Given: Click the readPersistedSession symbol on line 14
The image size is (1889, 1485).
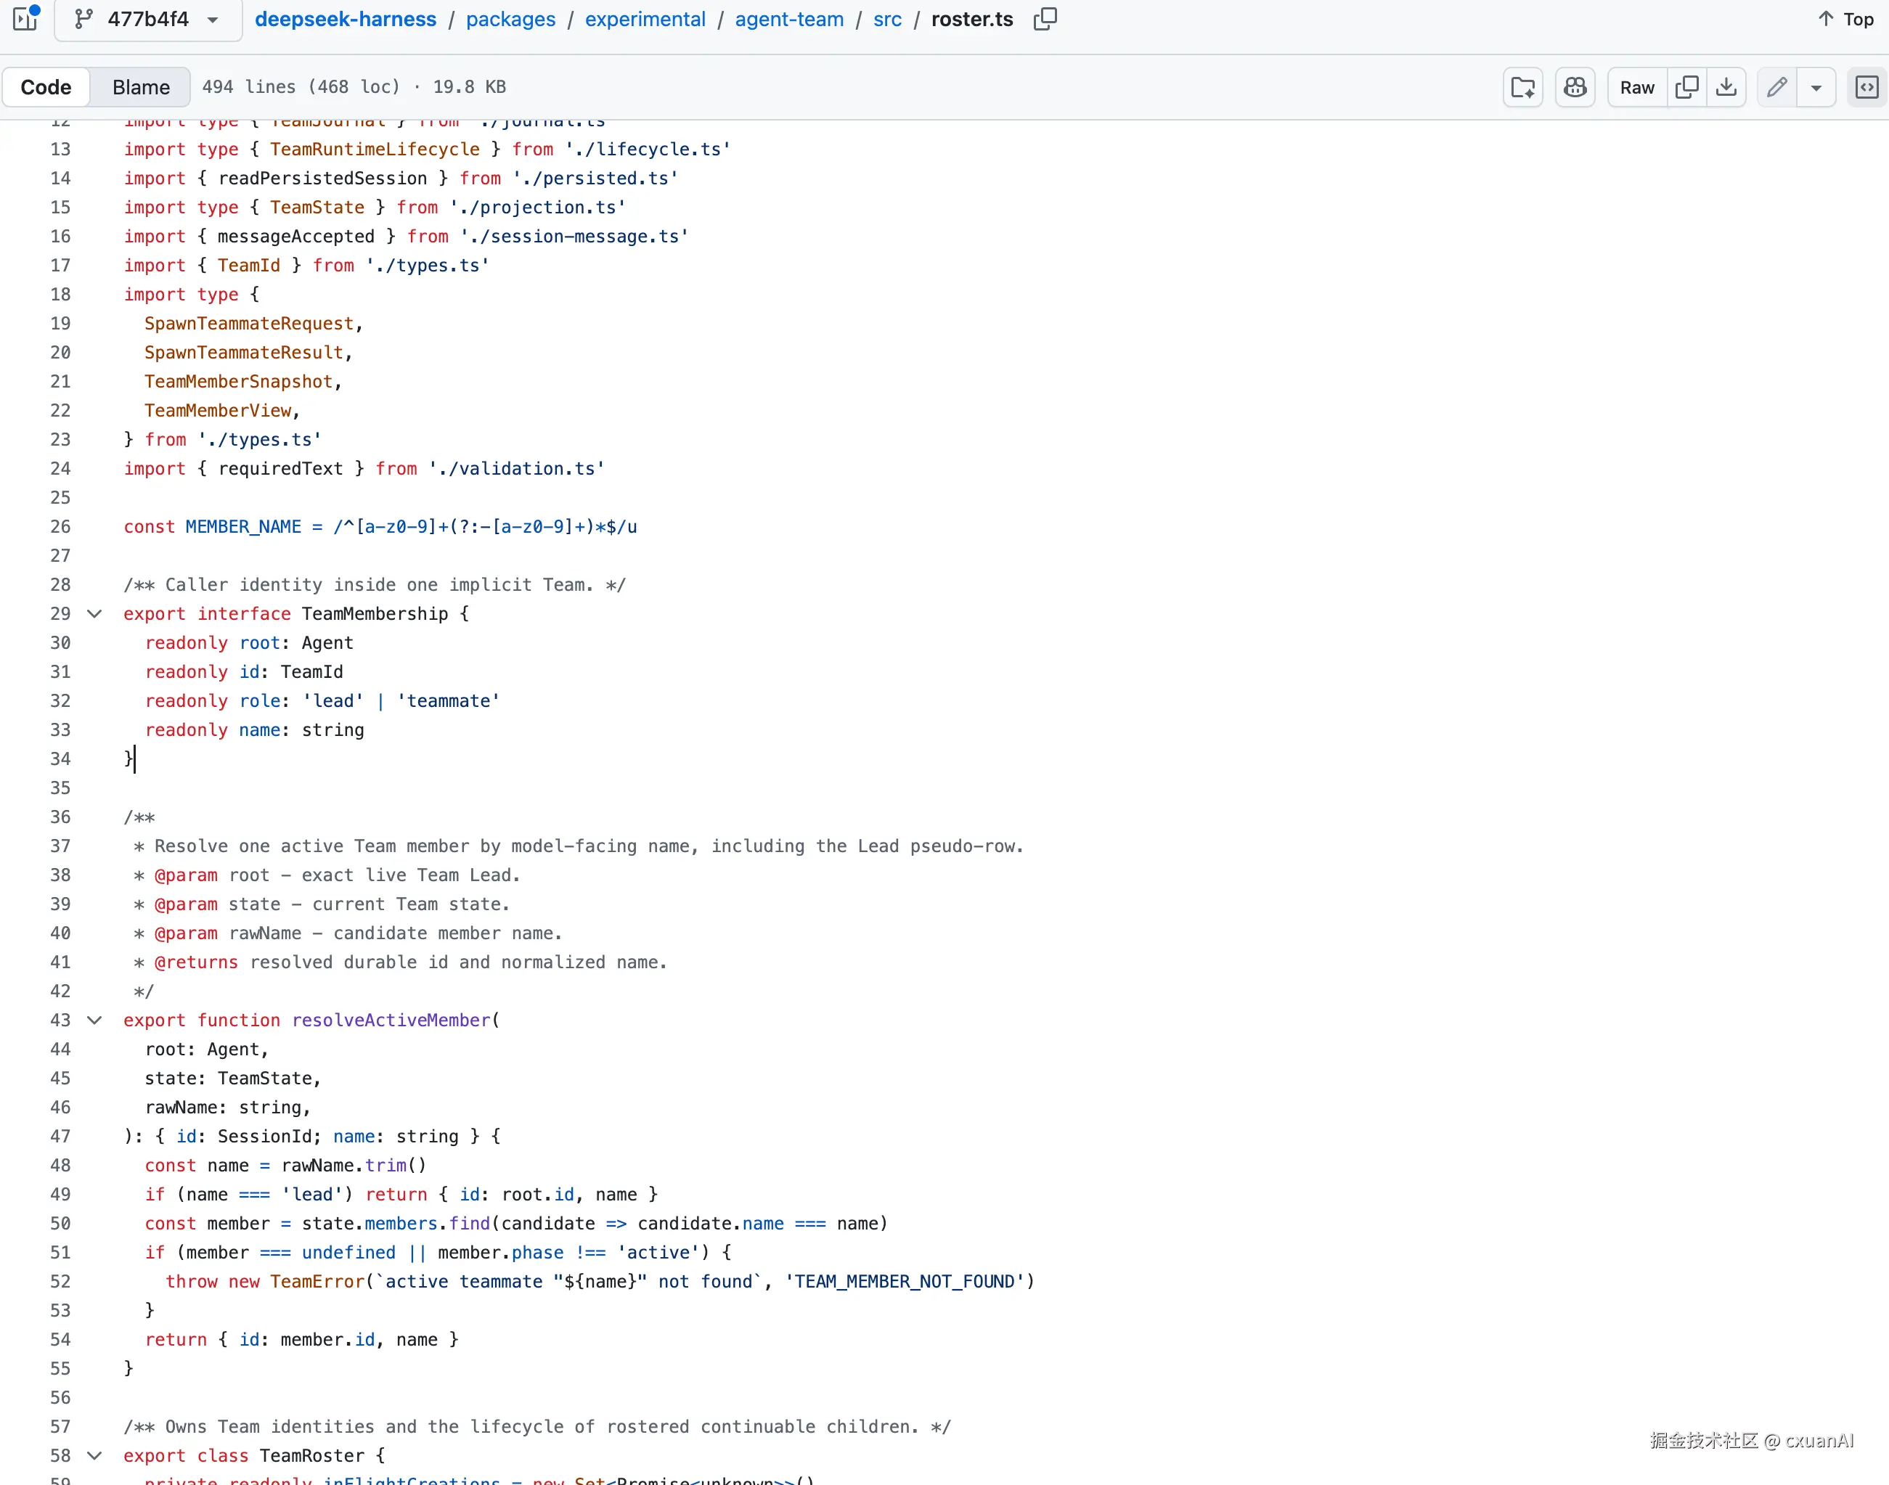Looking at the screenshot, I should pos(322,179).
